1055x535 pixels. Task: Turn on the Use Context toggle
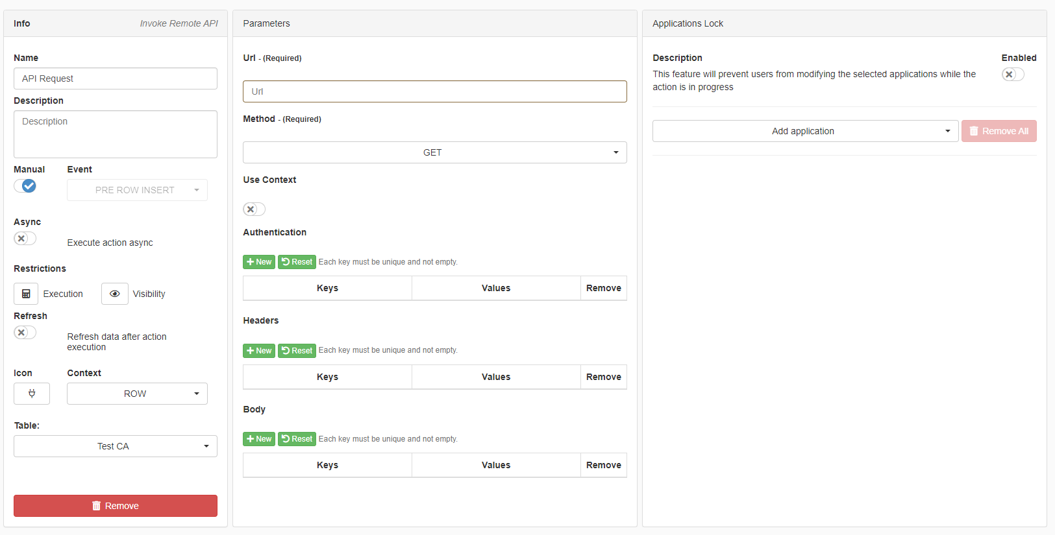tap(254, 209)
